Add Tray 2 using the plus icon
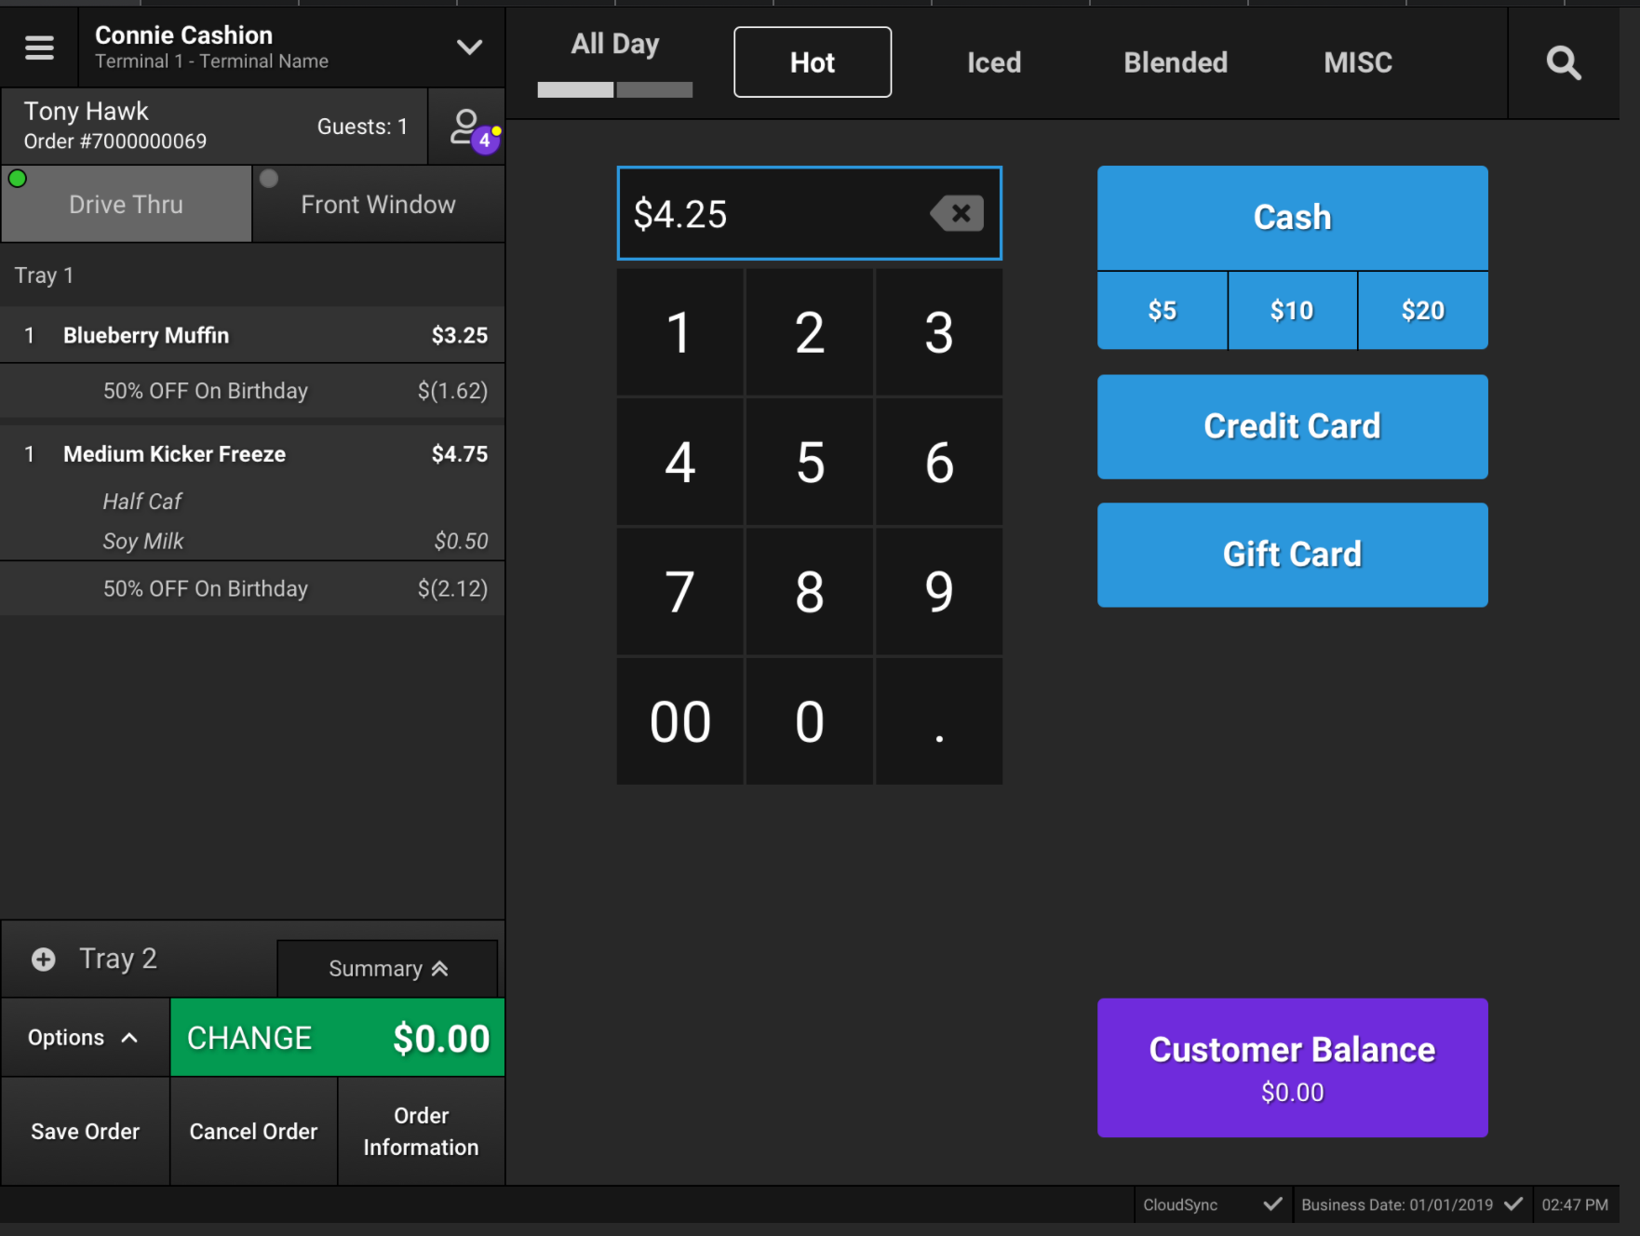 [x=43, y=958]
